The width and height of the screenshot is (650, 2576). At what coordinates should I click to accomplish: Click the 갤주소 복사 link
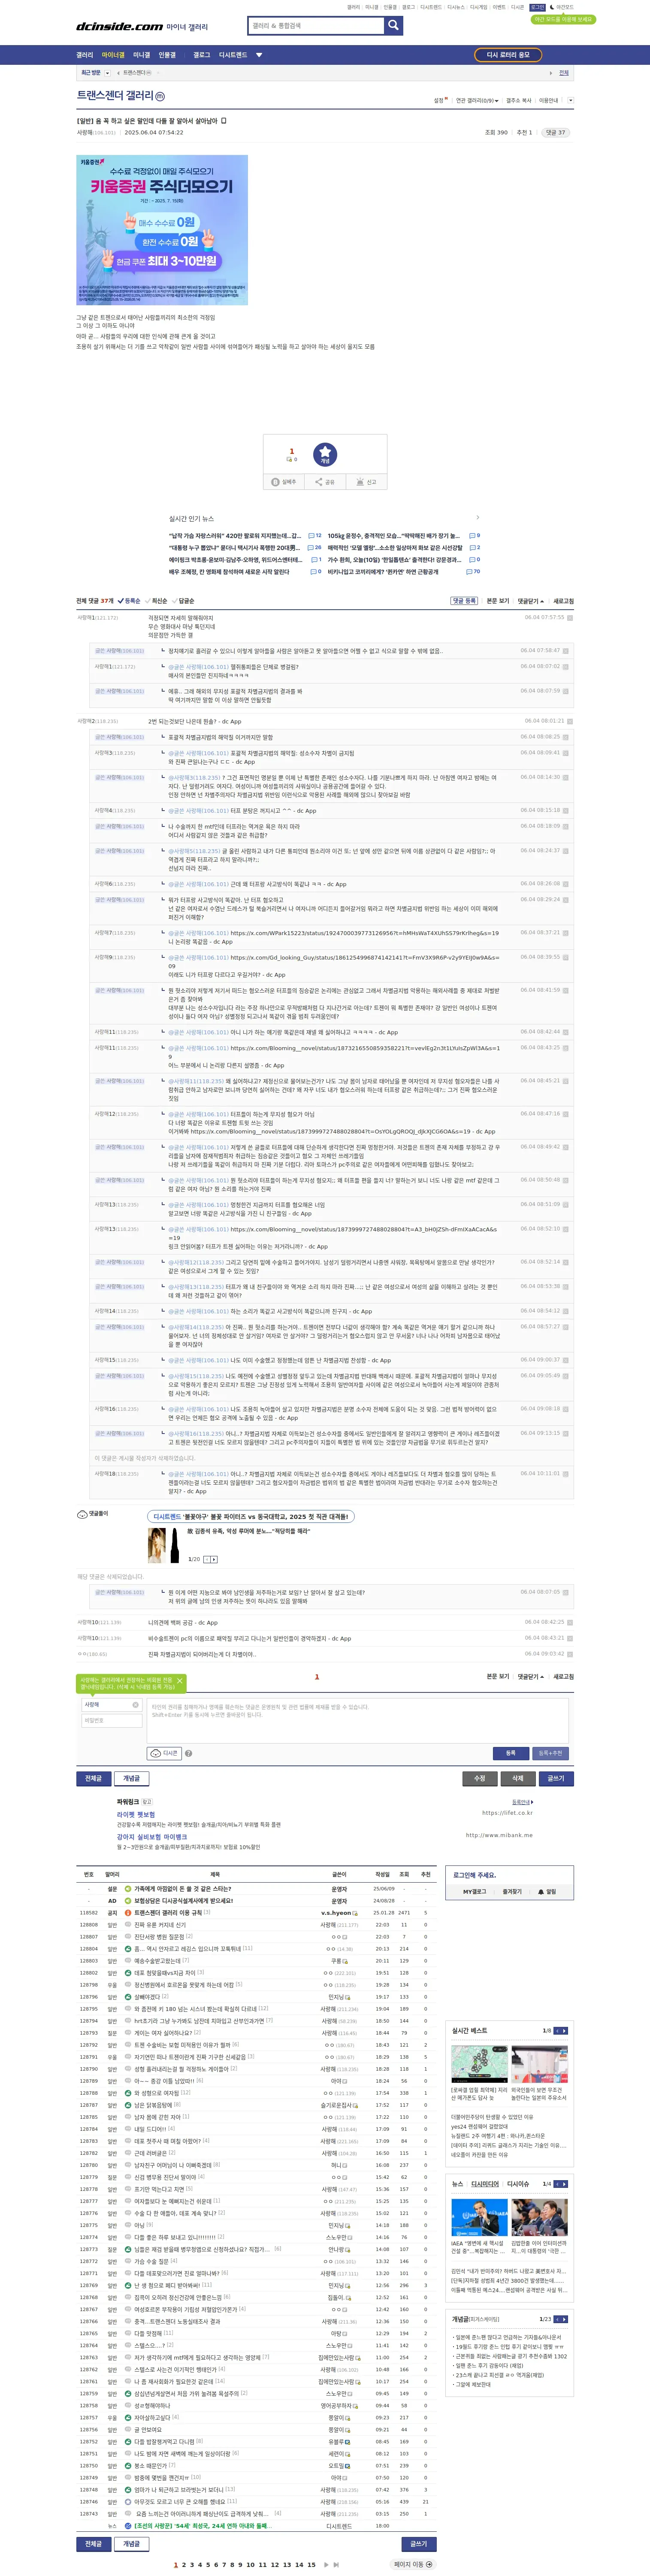[519, 100]
